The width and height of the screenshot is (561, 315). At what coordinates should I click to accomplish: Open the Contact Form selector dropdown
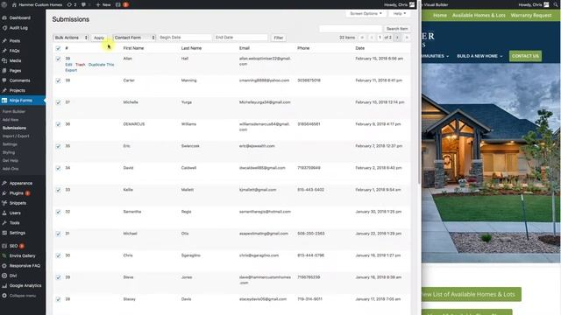(x=134, y=38)
